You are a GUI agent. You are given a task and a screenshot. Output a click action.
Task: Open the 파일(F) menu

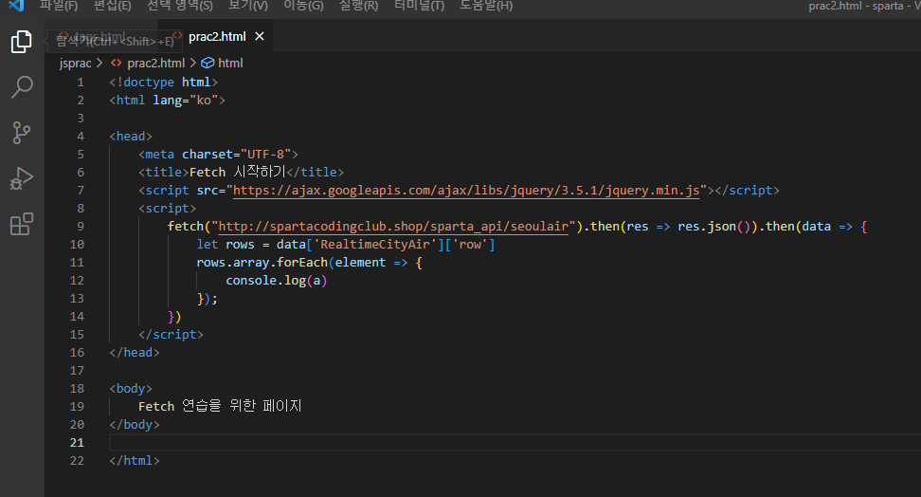point(59,6)
